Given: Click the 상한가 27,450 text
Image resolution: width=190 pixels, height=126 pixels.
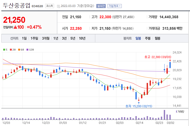Looking at the screenshot, I should pos(123,17).
